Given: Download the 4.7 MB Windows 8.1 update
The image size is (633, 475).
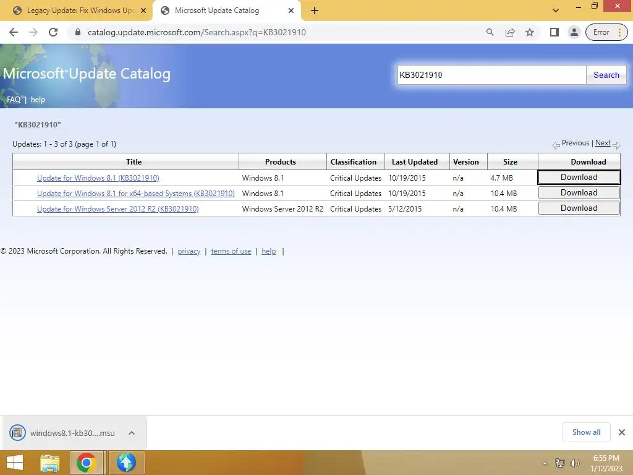Looking at the screenshot, I should click(x=579, y=178).
